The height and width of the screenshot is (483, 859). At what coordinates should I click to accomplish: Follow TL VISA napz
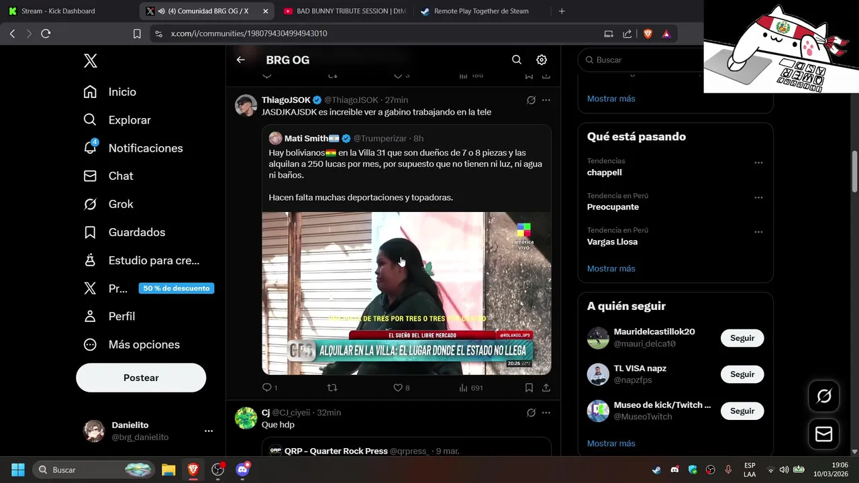coord(742,374)
